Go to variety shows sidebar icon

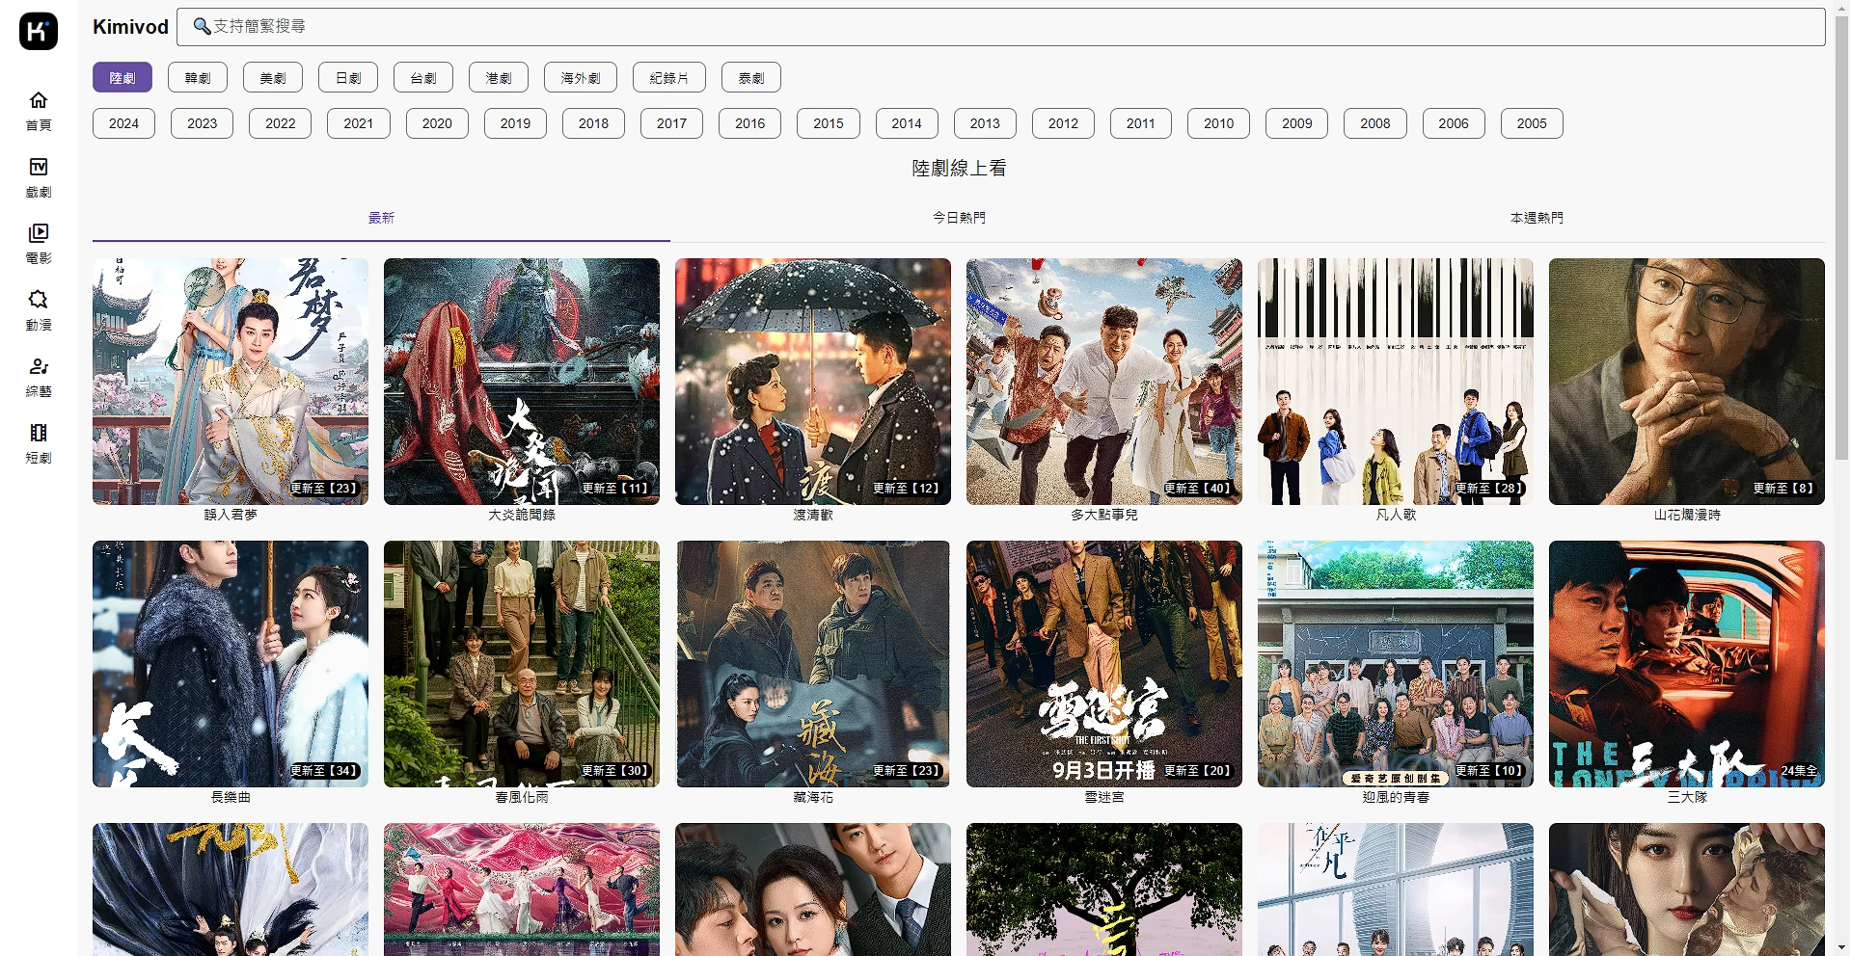(39, 367)
